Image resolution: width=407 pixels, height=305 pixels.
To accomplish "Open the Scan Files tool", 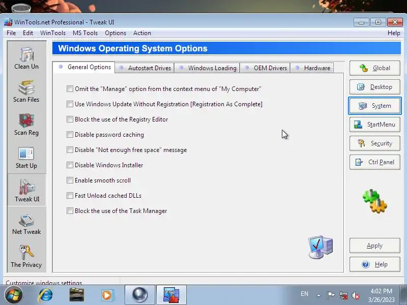I will pyautogui.click(x=26, y=91).
